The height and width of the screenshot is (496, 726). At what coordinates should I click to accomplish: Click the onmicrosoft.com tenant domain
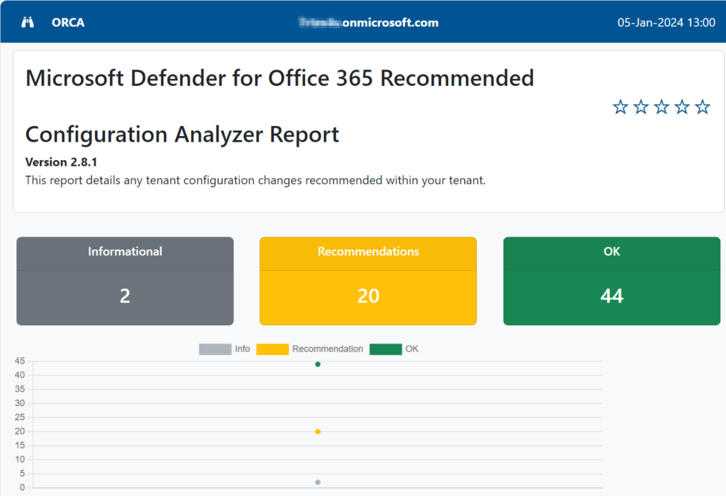click(369, 22)
